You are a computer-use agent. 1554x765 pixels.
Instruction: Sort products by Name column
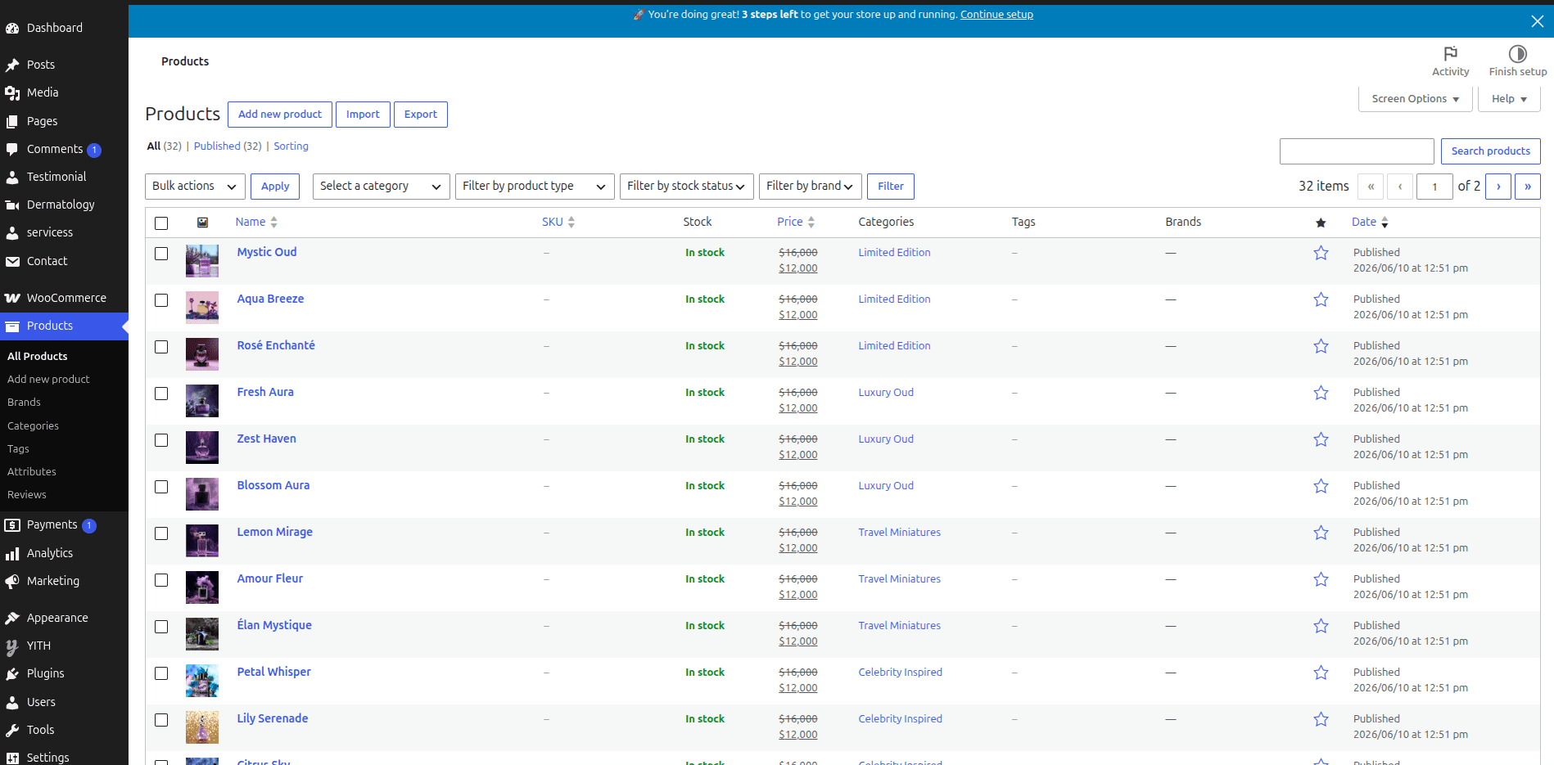click(x=256, y=222)
